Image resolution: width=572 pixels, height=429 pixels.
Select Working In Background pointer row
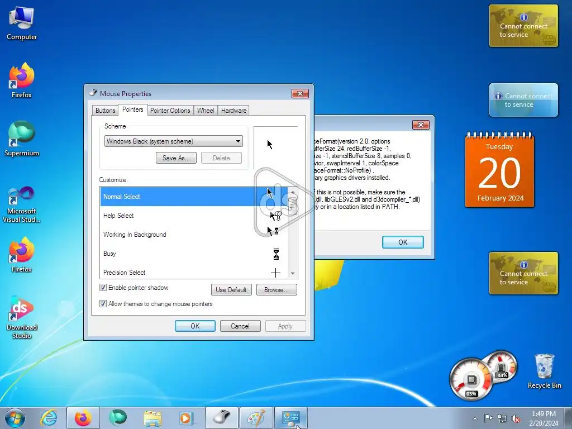pos(194,235)
